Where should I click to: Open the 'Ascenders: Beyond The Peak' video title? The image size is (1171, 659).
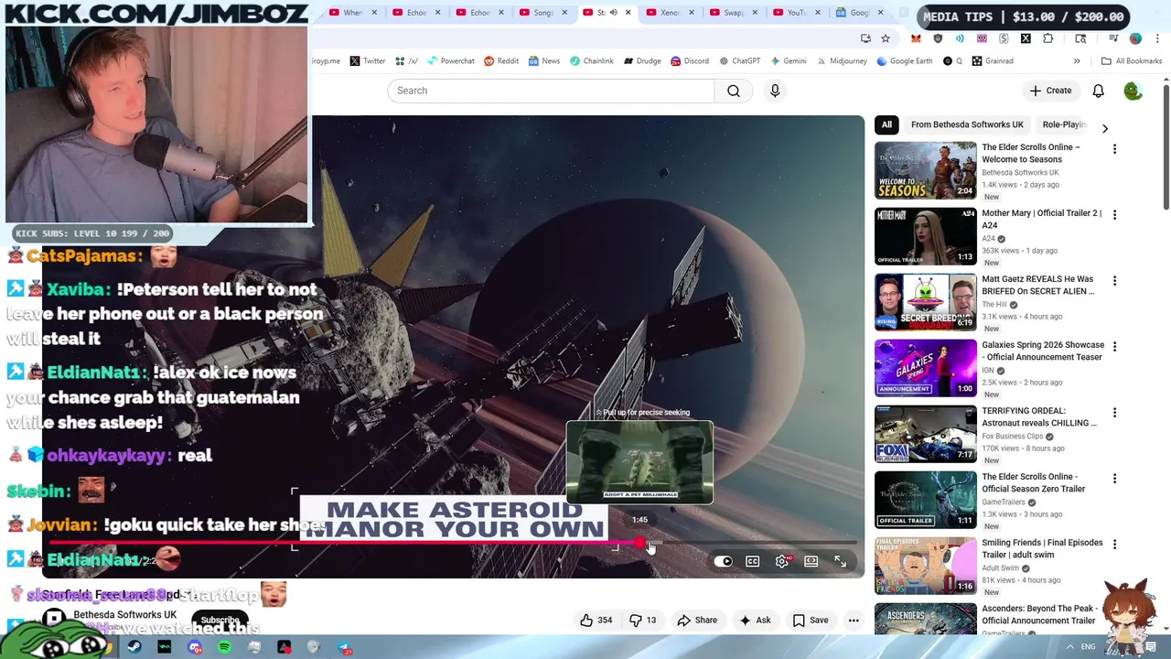click(1038, 614)
